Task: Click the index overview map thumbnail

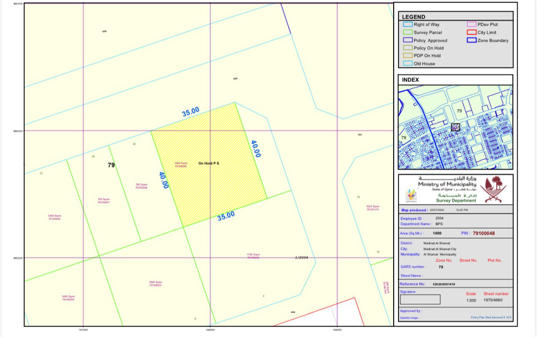Action: [455, 127]
